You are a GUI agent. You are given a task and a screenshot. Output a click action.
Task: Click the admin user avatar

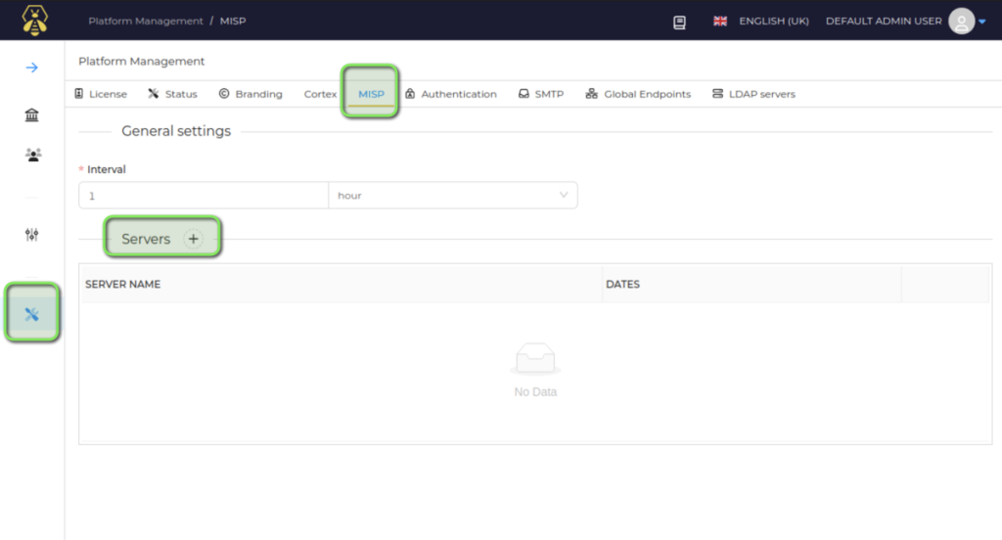pos(961,22)
